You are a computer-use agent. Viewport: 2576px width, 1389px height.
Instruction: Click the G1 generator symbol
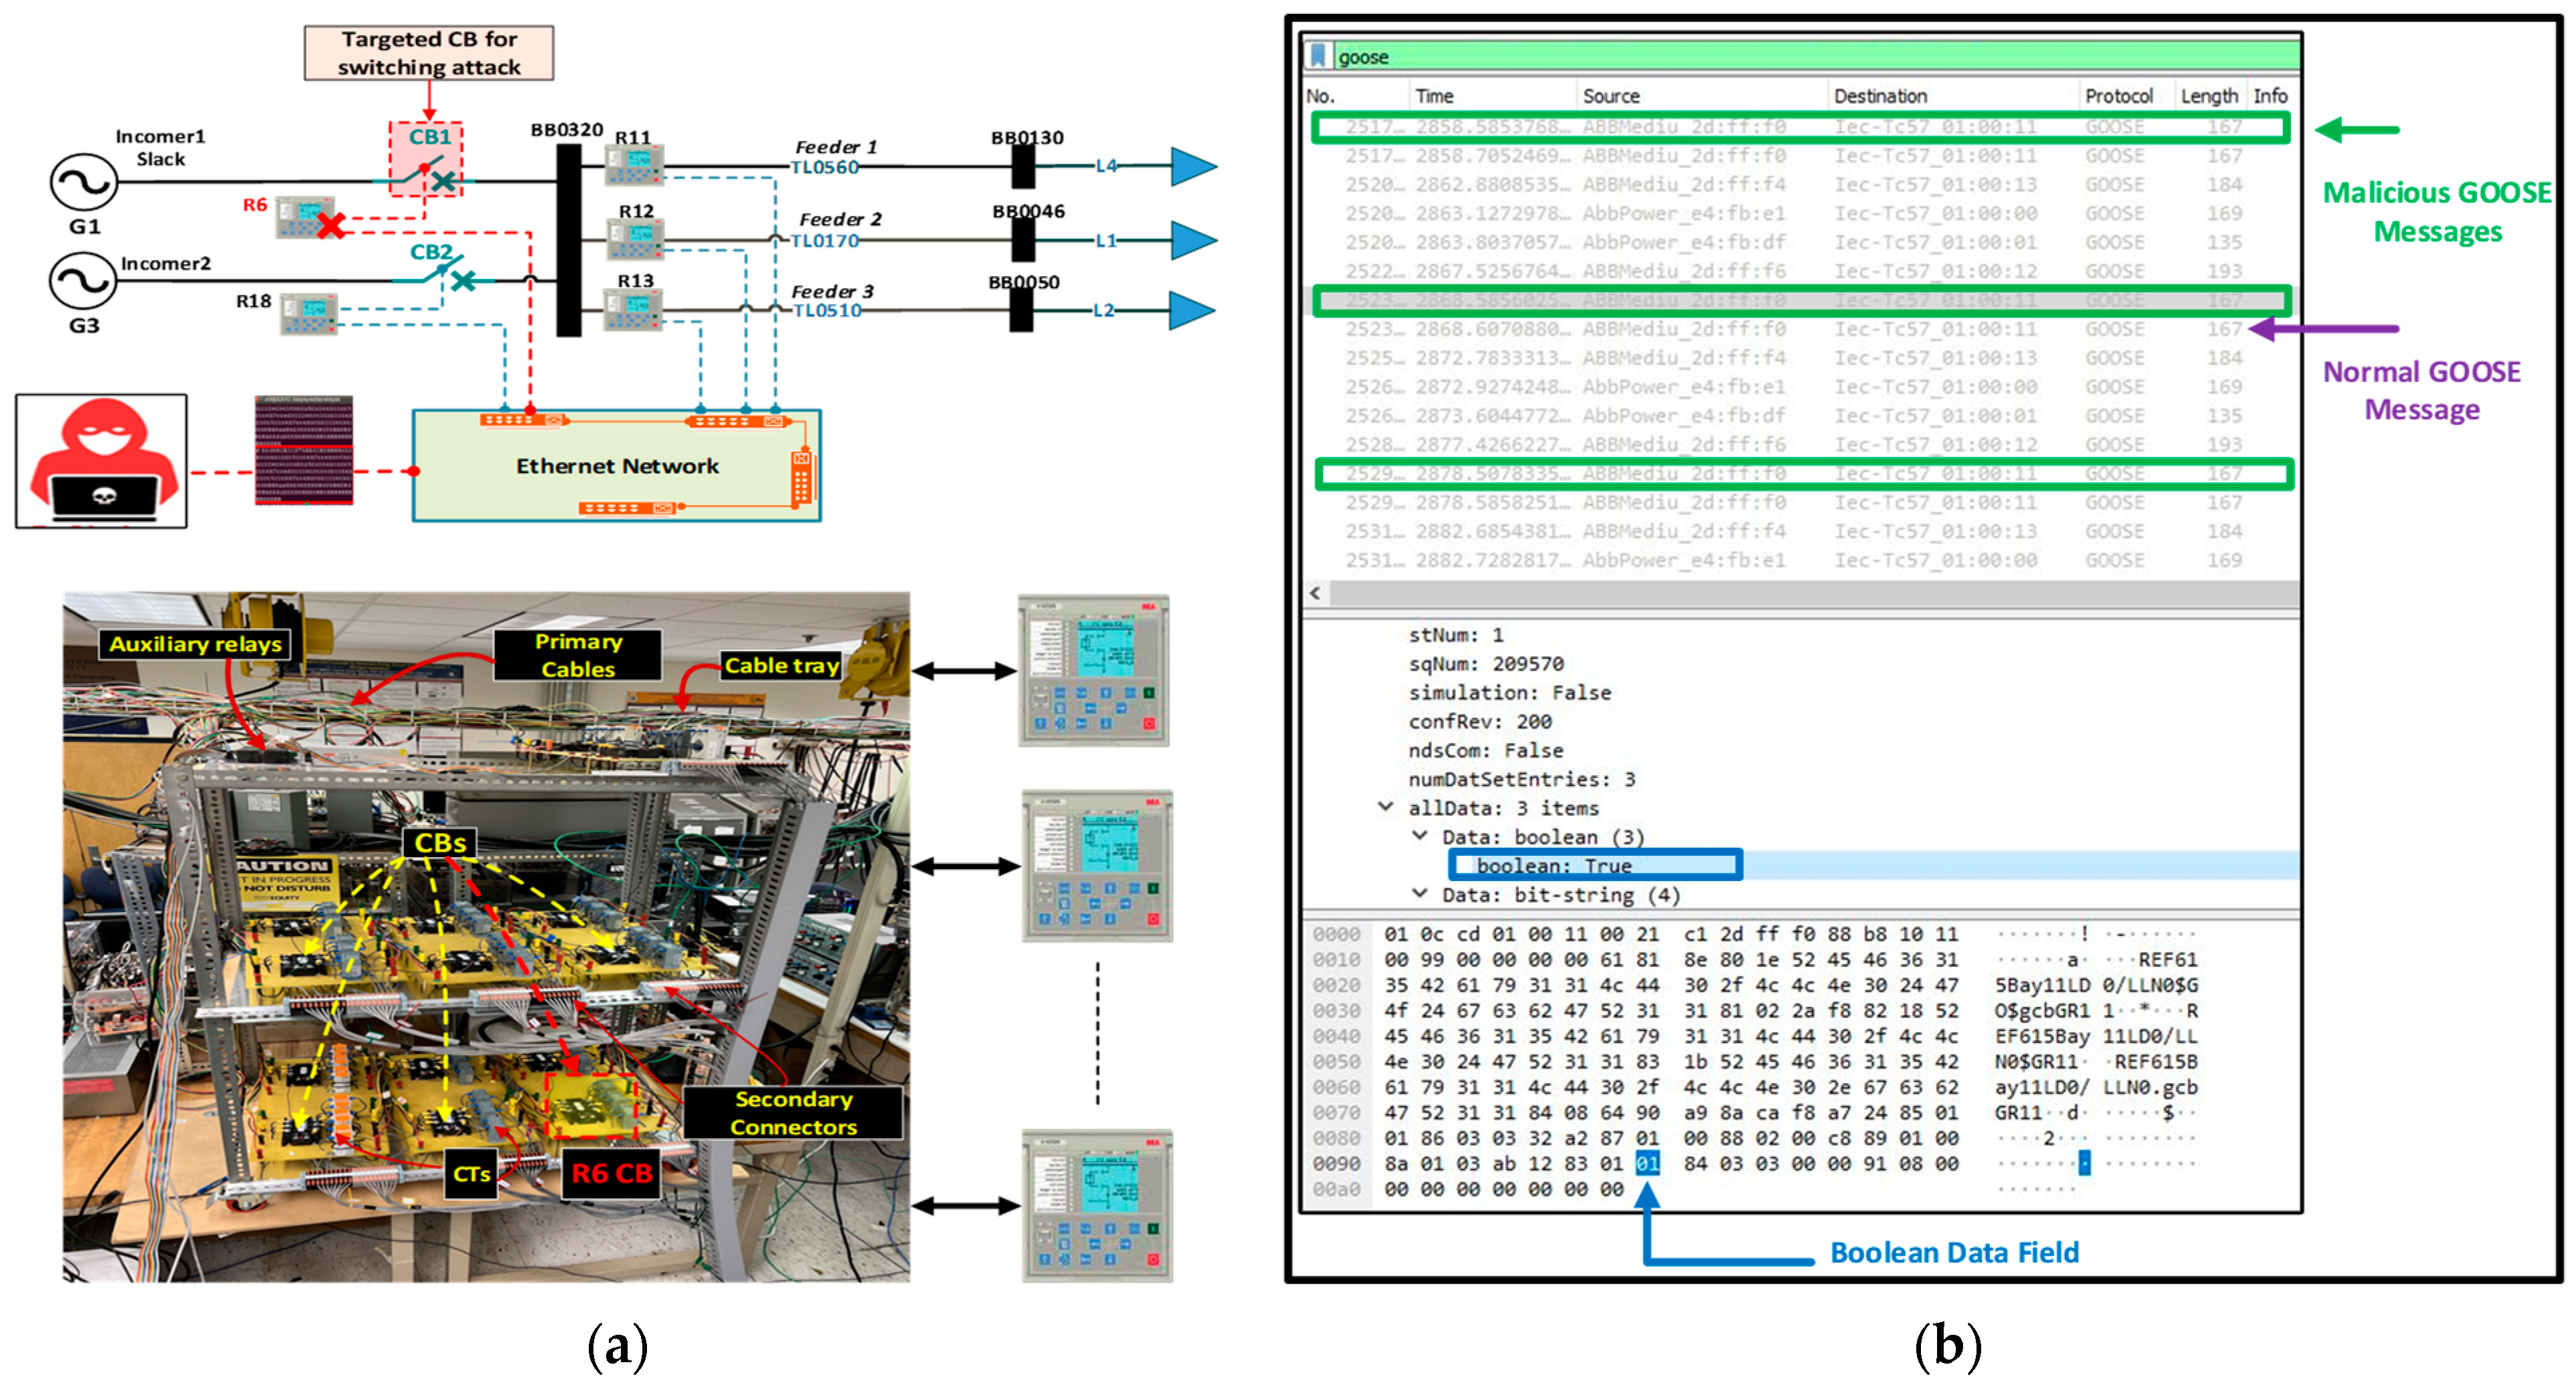(x=84, y=182)
